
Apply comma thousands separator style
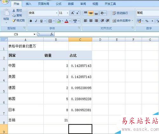coord(152,21)
